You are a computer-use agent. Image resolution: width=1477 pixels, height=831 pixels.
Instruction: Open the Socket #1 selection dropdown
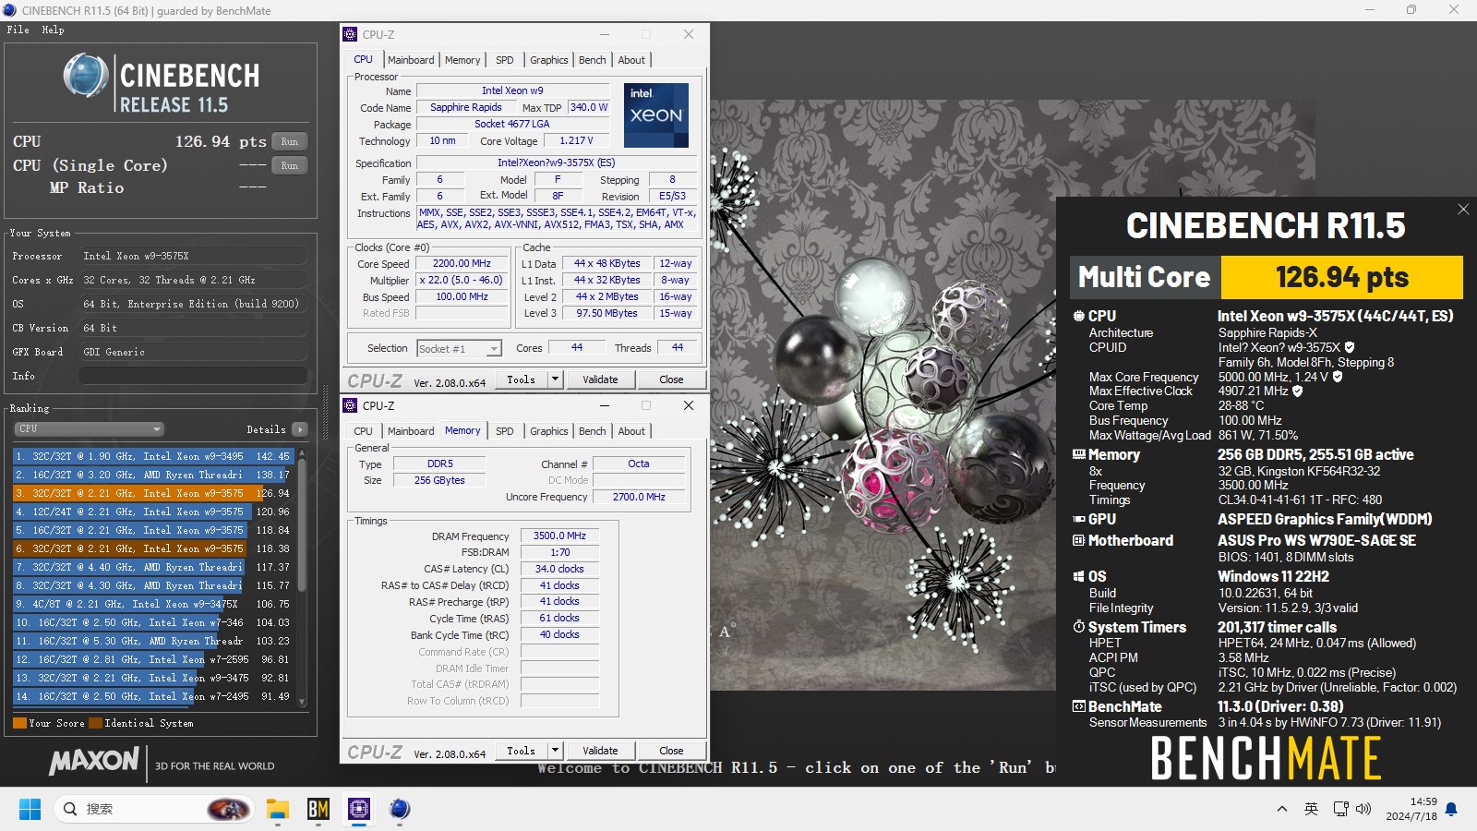[459, 348]
